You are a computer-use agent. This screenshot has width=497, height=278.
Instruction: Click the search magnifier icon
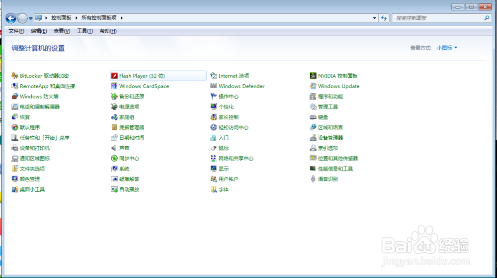487,18
